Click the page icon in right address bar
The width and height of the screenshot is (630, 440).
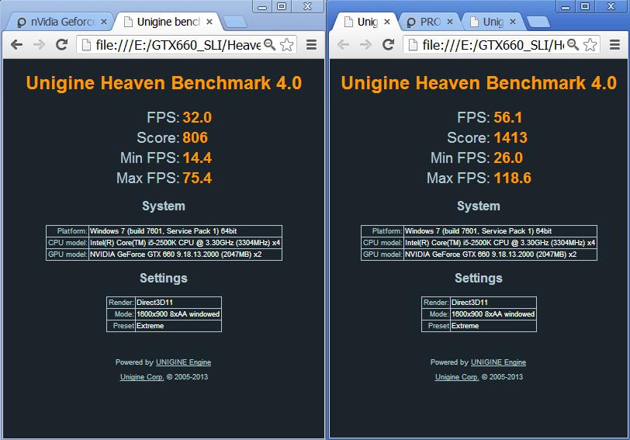coord(413,45)
